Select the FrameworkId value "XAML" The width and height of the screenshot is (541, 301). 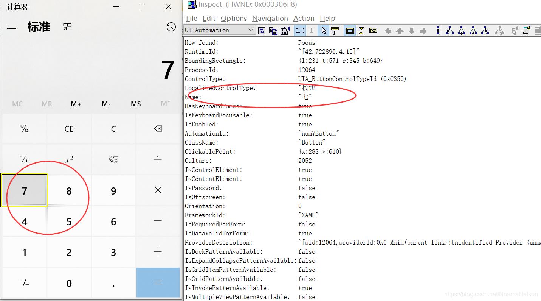[308, 215]
